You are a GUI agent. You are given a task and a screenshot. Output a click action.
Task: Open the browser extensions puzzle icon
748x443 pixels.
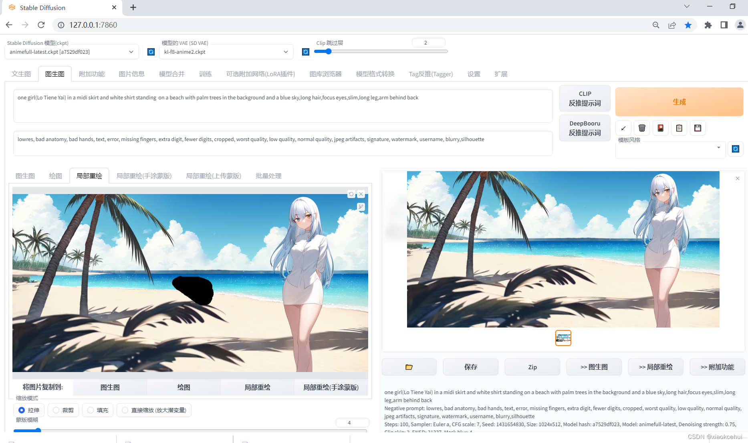coord(708,25)
